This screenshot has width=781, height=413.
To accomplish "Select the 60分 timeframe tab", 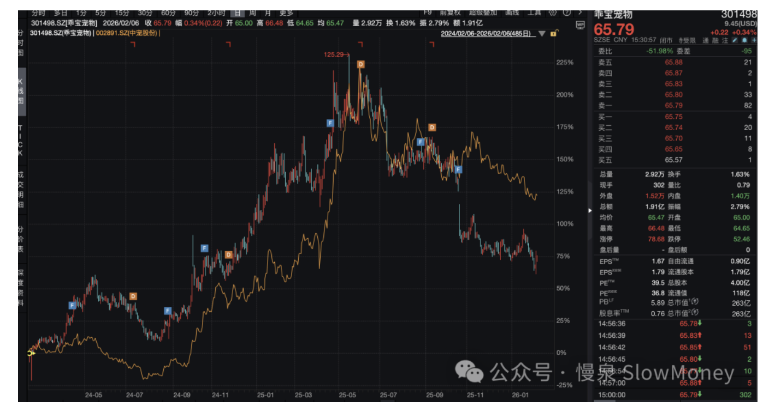I will (168, 13).
